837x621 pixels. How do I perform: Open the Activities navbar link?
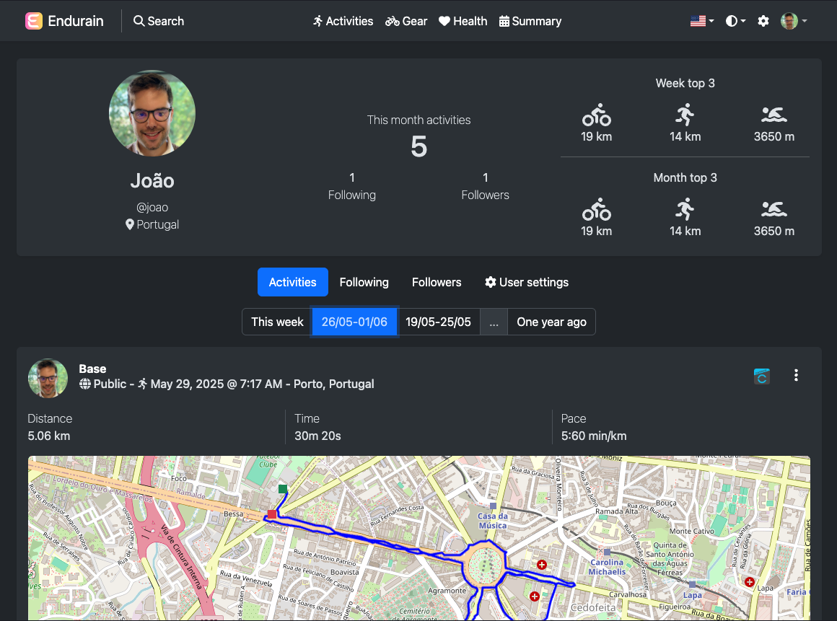pyautogui.click(x=343, y=21)
